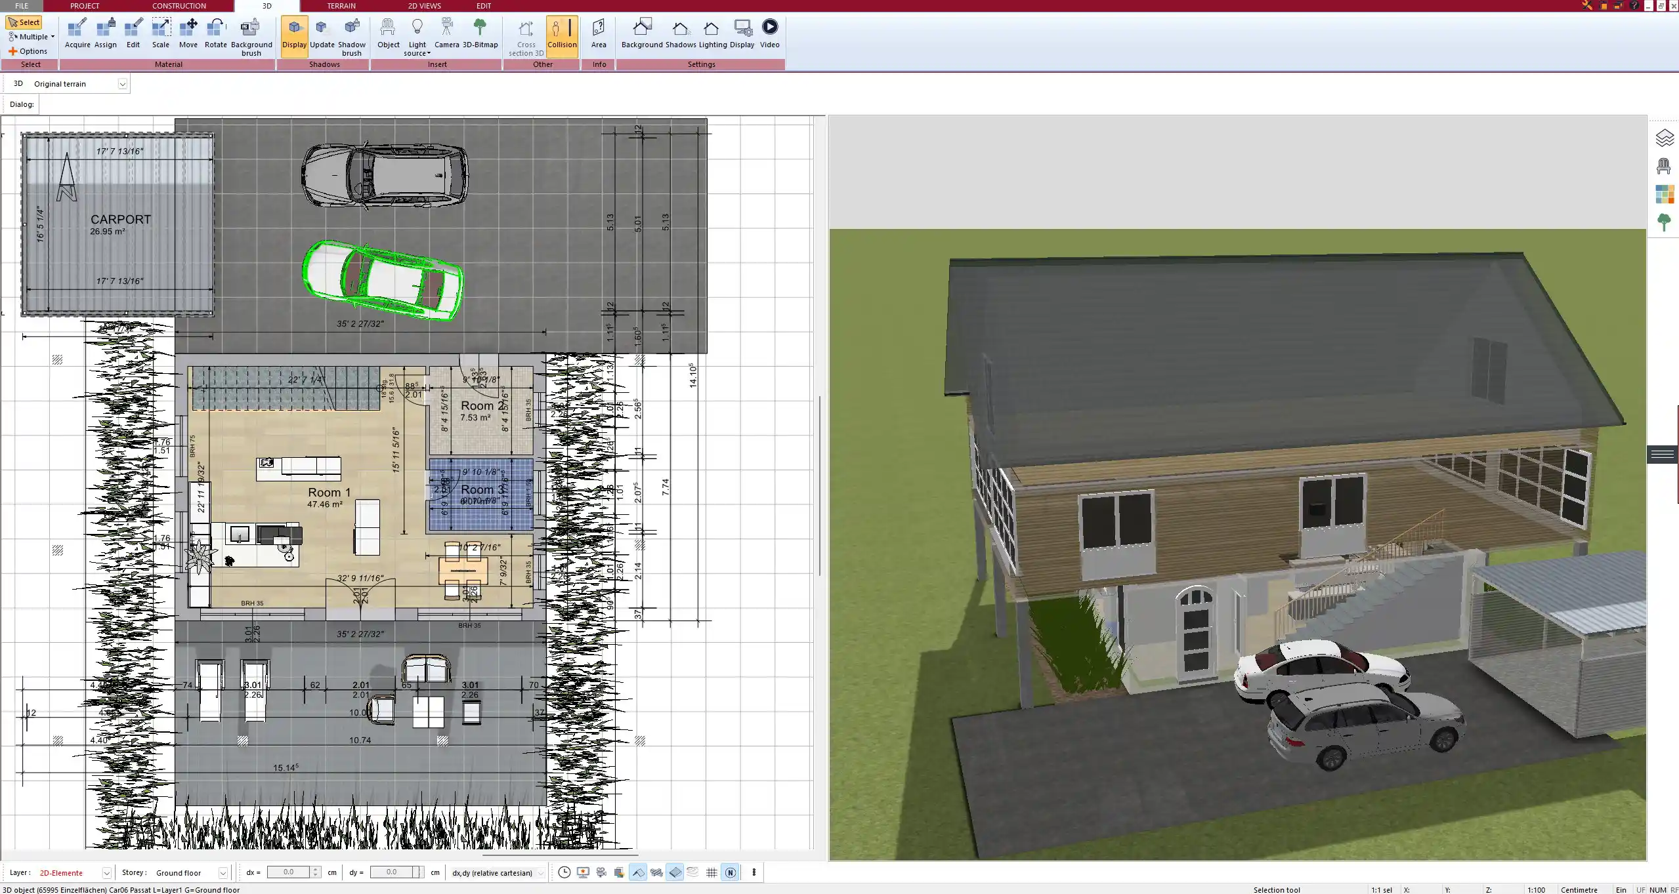Click the video camera icon in bottom toolbar
Viewport: 1679px width, 894px height.
coord(601,872)
